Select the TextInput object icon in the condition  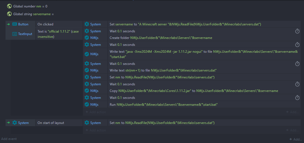click(x=15, y=34)
